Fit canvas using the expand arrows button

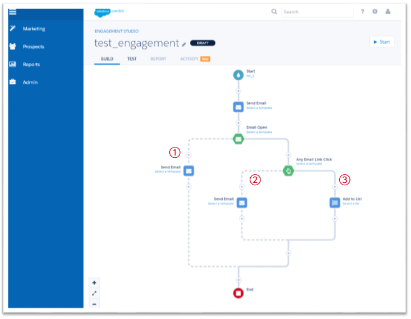coord(95,293)
